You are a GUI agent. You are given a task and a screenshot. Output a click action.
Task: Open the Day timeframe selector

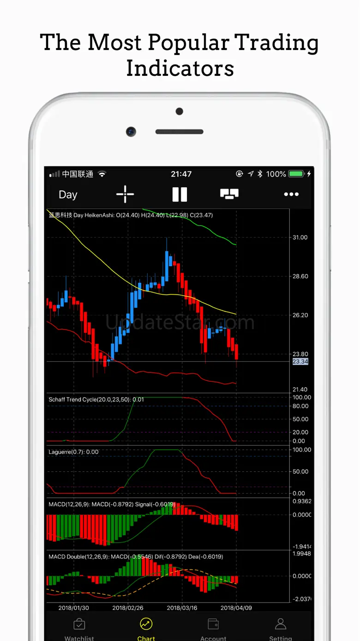point(68,195)
